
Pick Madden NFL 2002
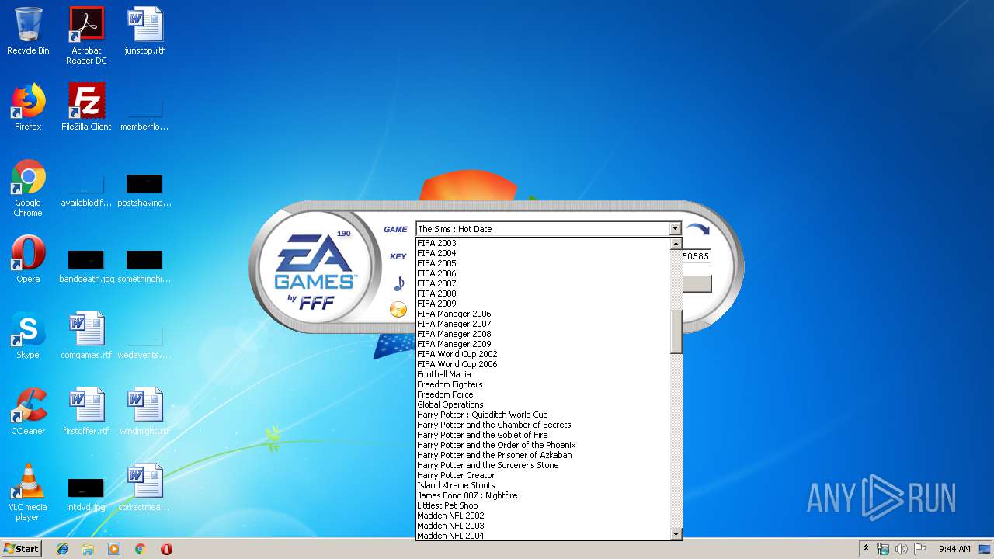542,516
